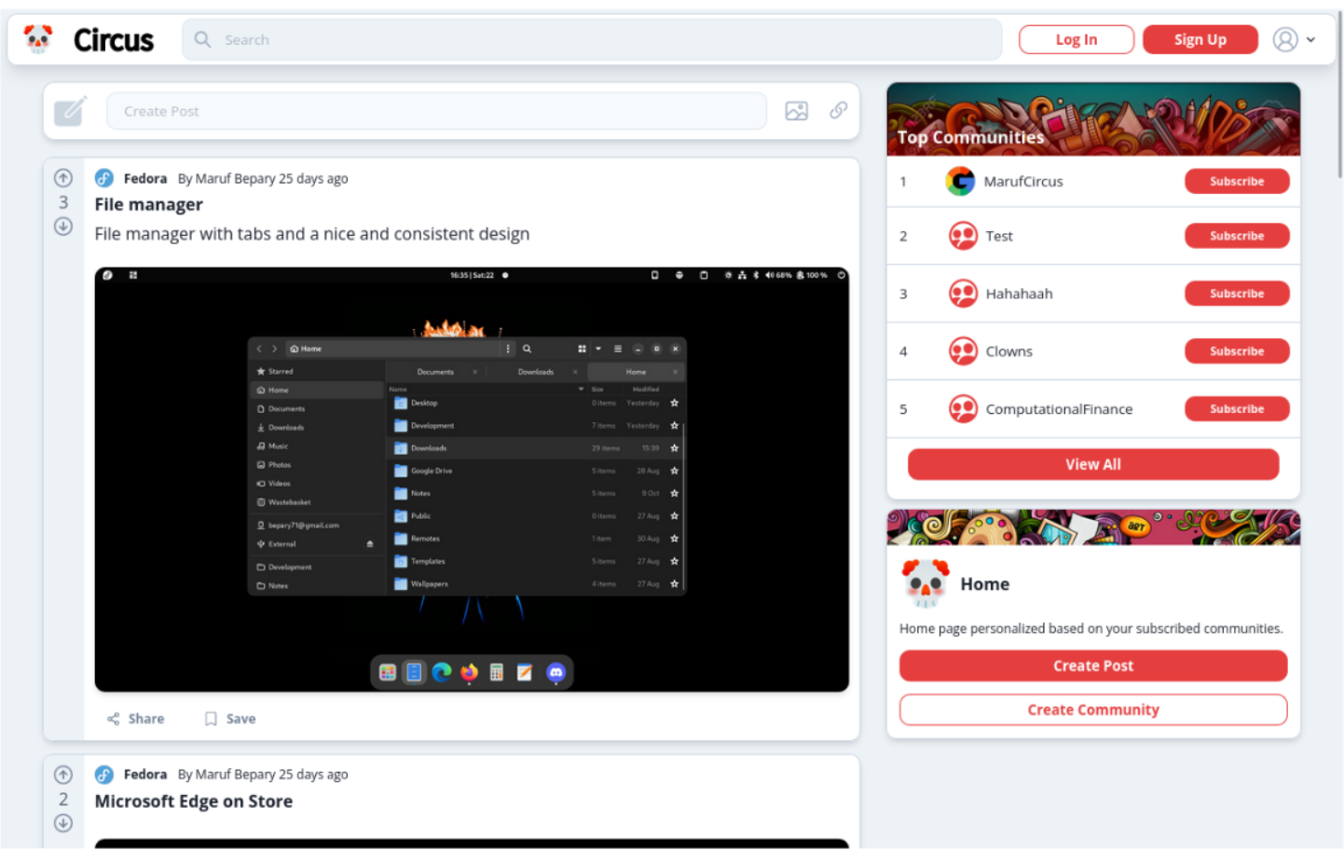1344x850 pixels.
Task: Click View All top communities
Action: click(1092, 464)
